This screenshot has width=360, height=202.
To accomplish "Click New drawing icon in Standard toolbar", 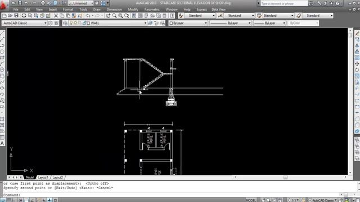I will point(4,16).
